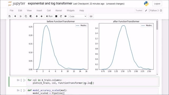Open the Edit menu
The image size is (169, 95).
(x=20, y=11)
